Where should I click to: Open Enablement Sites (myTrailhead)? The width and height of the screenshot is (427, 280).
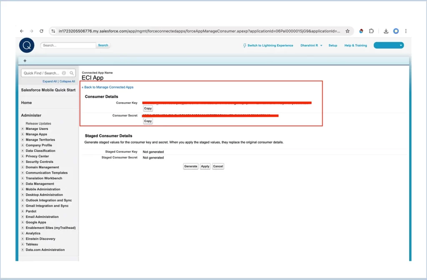(x=50, y=228)
